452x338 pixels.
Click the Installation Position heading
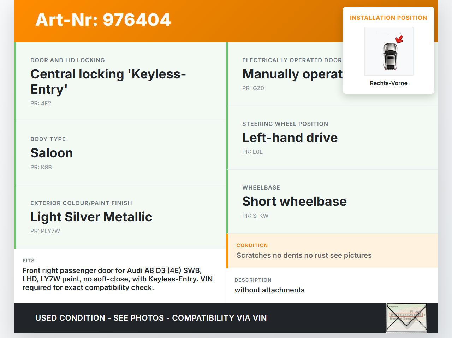388,18
